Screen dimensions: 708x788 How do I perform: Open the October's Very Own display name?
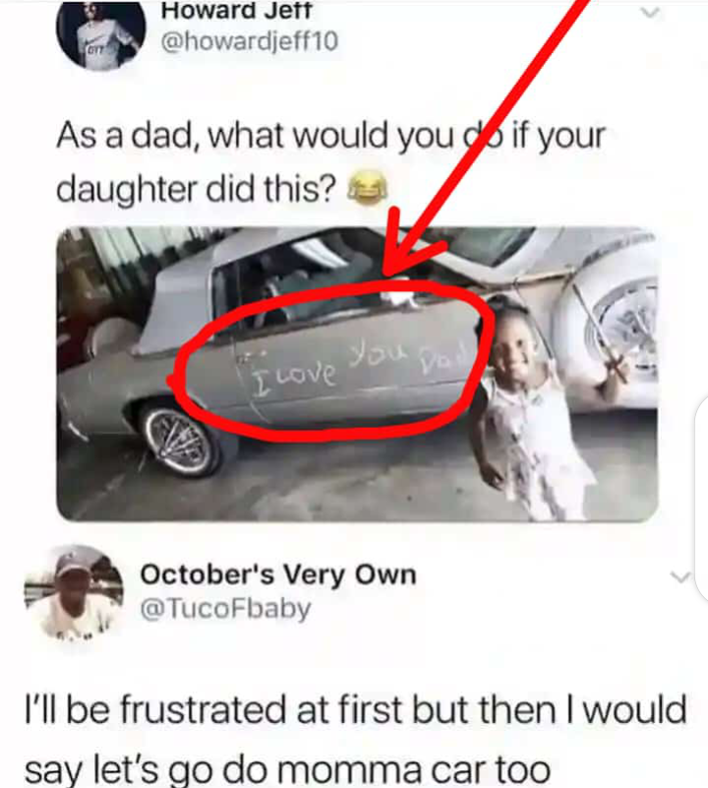(x=278, y=575)
